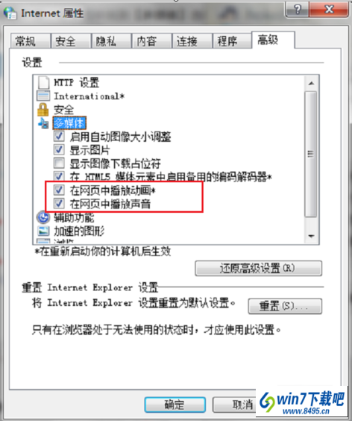Click the 辅助功能 accessibility icon
The width and height of the screenshot is (352, 421).
pyautogui.click(x=43, y=217)
